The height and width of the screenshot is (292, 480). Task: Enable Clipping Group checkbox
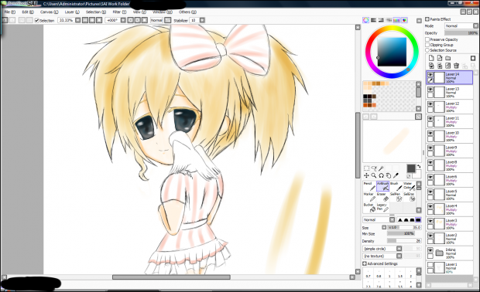pyautogui.click(x=427, y=45)
